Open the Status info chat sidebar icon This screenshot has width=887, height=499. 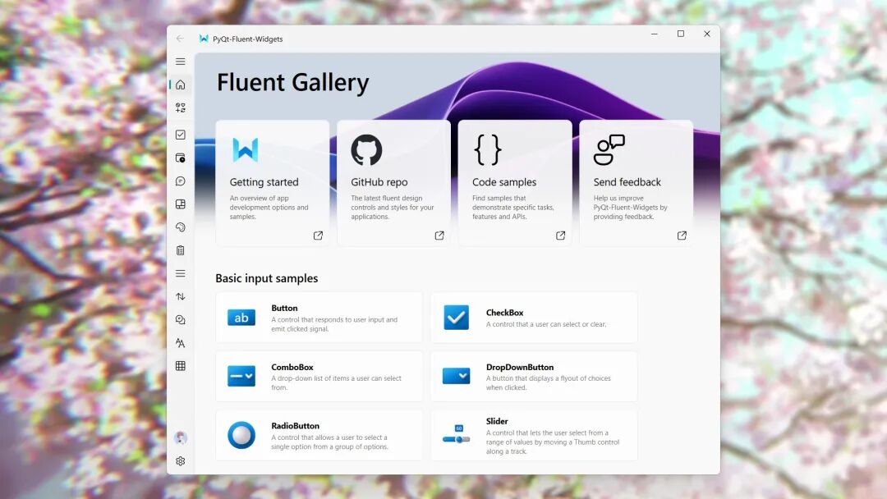point(181,320)
